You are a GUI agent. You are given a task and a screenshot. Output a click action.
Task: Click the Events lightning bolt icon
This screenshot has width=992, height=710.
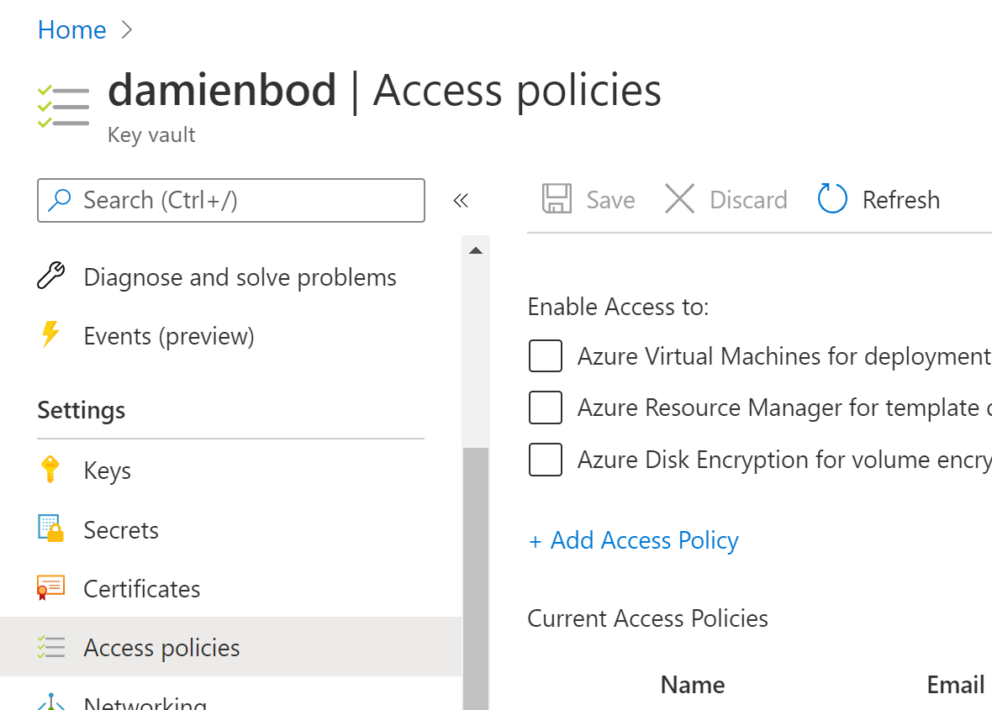(x=50, y=335)
